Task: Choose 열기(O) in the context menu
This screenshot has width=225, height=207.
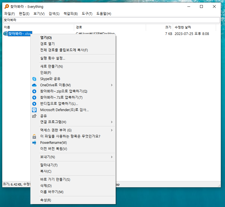Action: click(73, 38)
